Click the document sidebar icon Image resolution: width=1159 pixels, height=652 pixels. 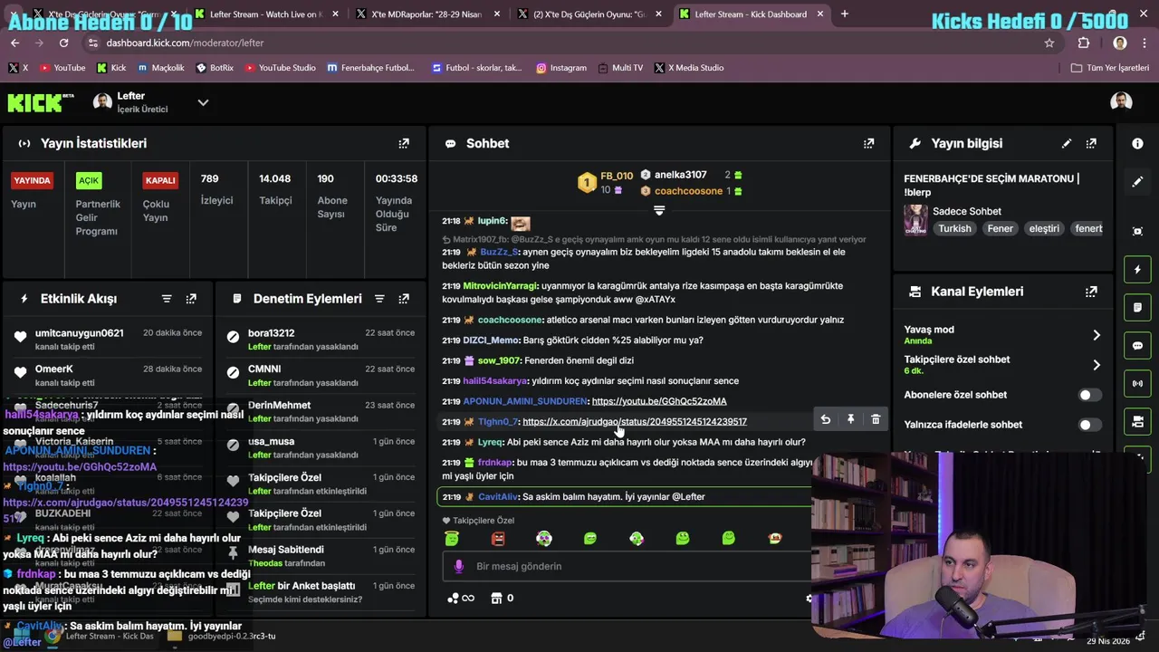1137,308
